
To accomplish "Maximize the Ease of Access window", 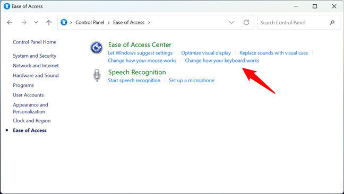I will click(x=315, y=6).
